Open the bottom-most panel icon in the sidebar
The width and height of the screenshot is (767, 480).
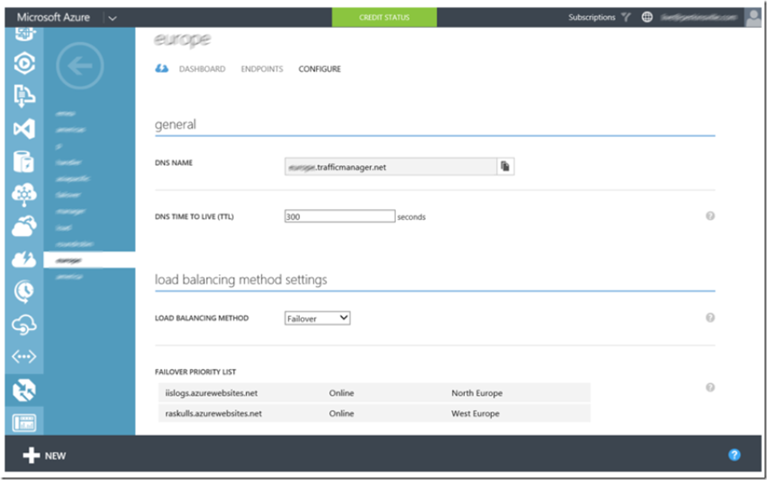pos(24,422)
